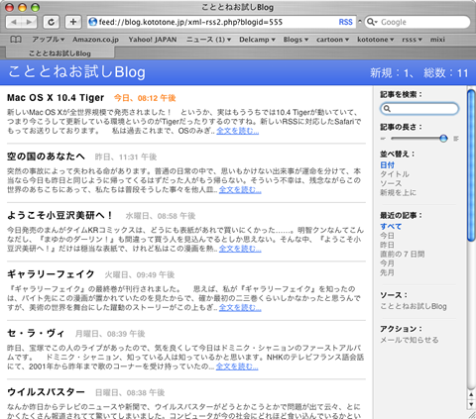Viewport: 476px width, 419px height.
Task: Filter articles to 直前の７日間
Action: pos(403,255)
